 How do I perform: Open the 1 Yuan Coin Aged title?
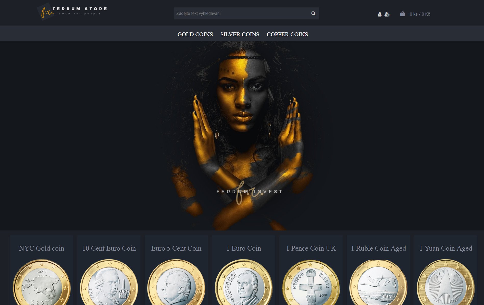coord(446,248)
